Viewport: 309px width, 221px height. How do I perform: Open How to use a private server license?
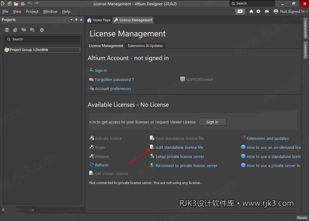(x=274, y=166)
